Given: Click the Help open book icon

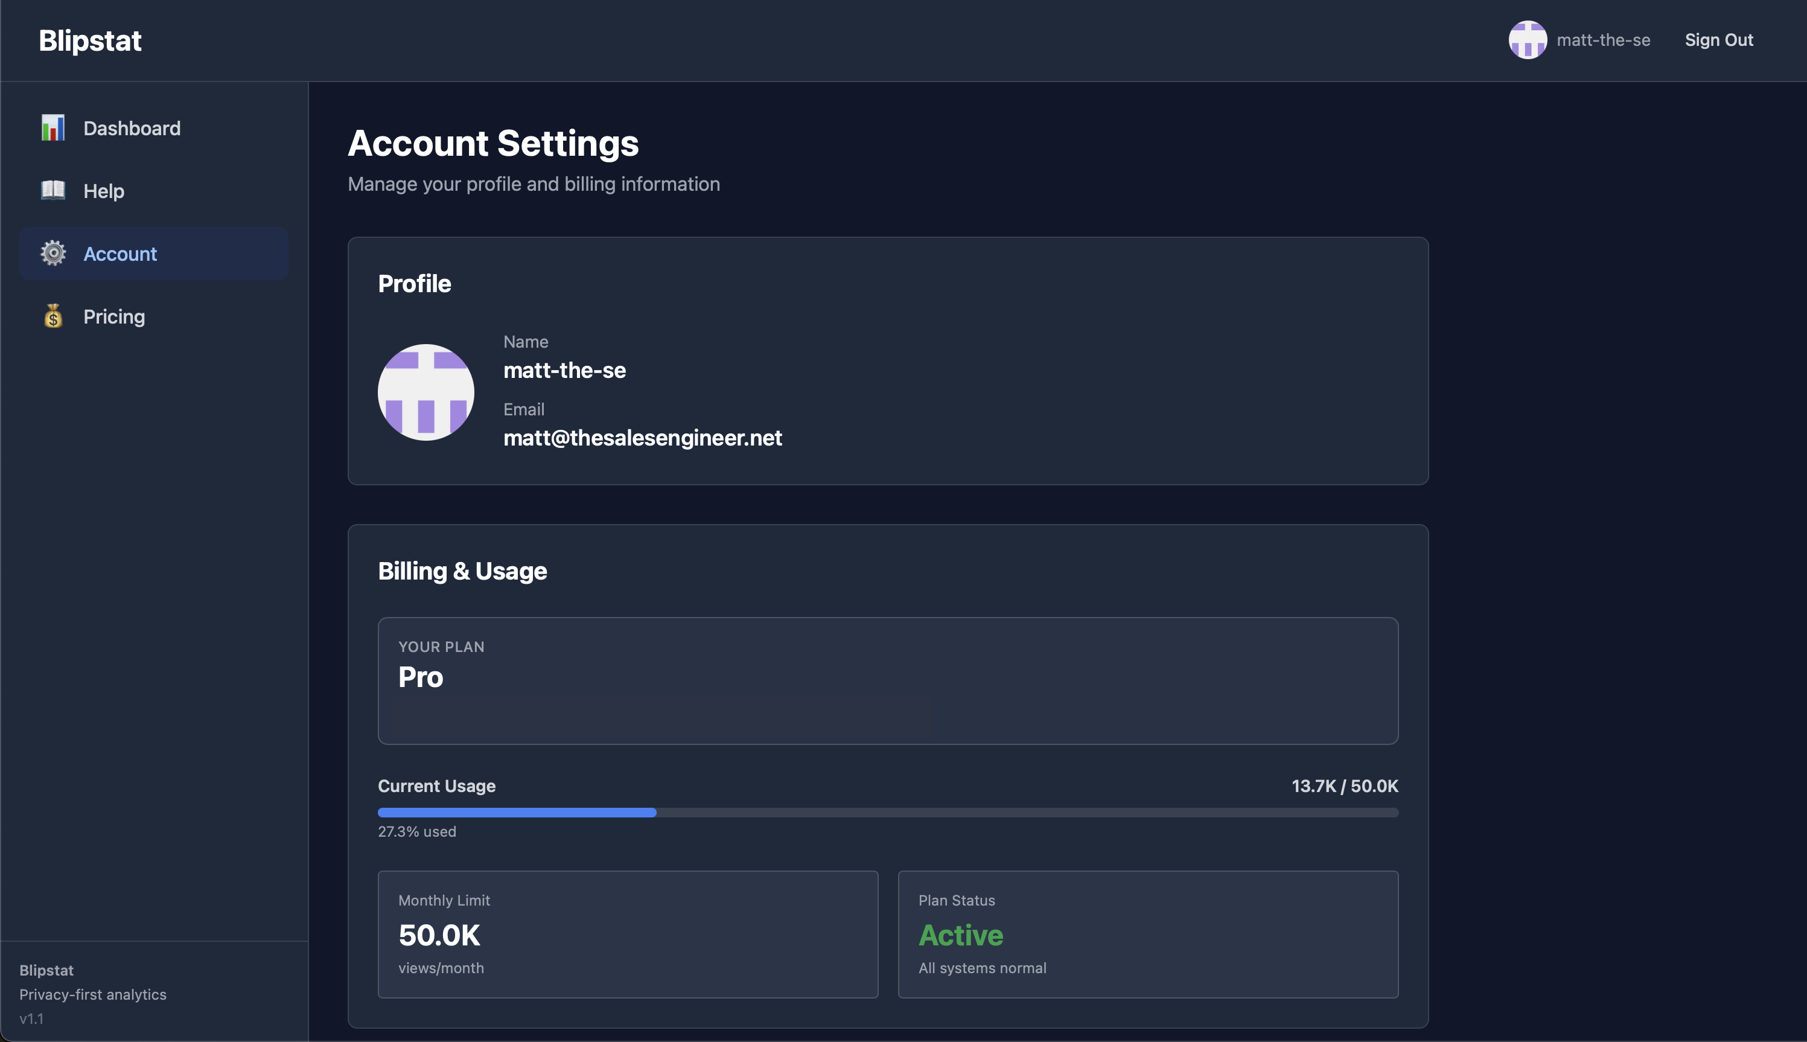Looking at the screenshot, I should (x=53, y=190).
